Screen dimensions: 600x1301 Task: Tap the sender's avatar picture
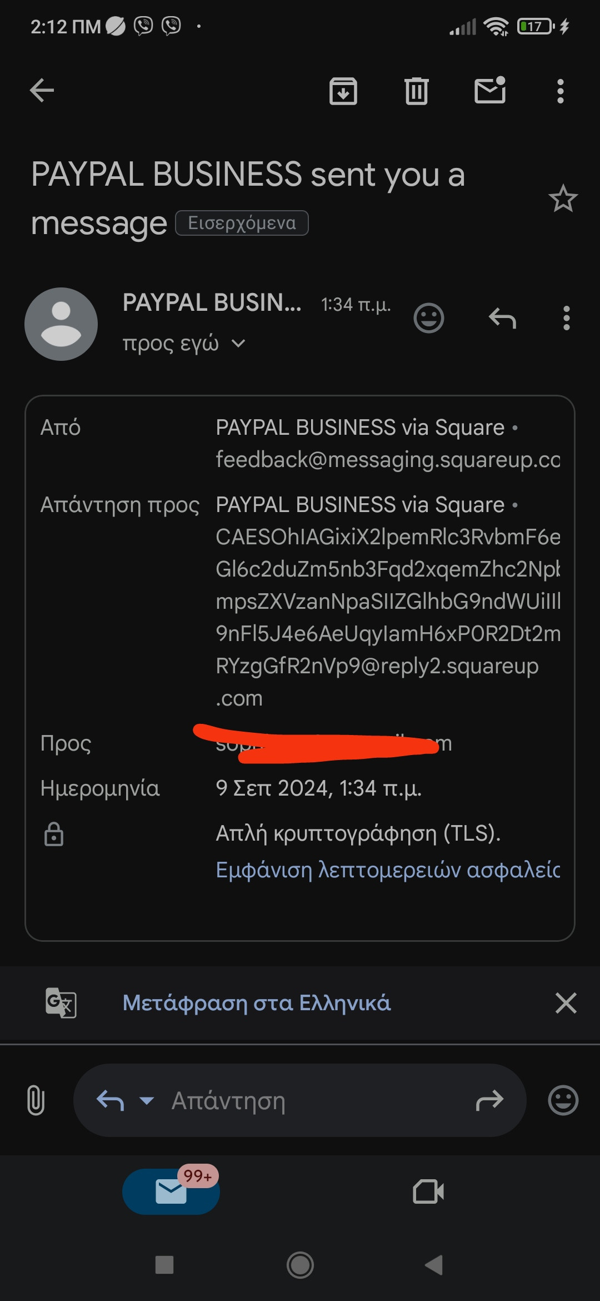tap(61, 324)
